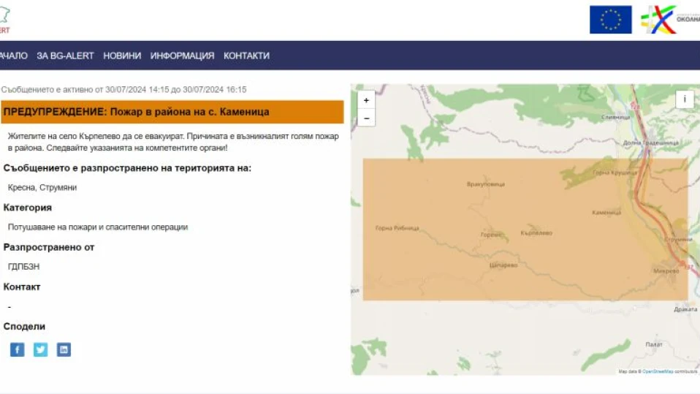The width and height of the screenshot is (700, 394).
Task: Click the Горна Рибница map label
Action: [x=397, y=228]
